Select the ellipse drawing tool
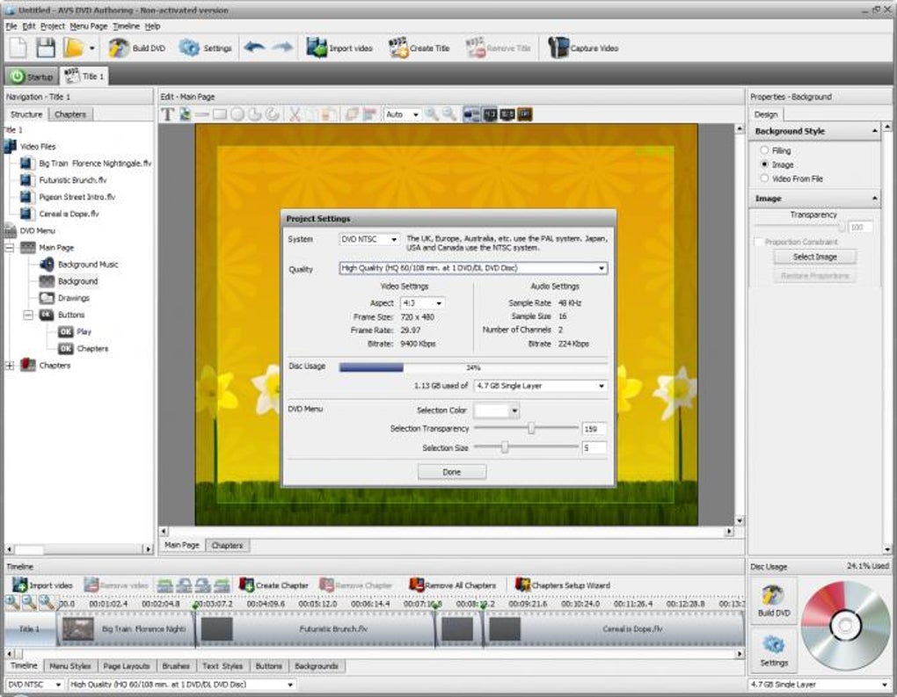 tap(237, 114)
